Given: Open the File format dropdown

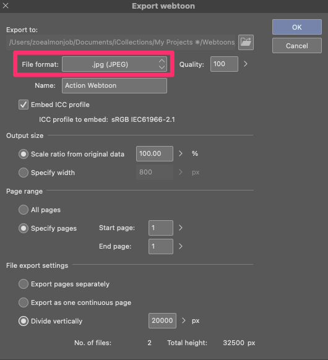Looking at the screenshot, I should (x=114, y=64).
